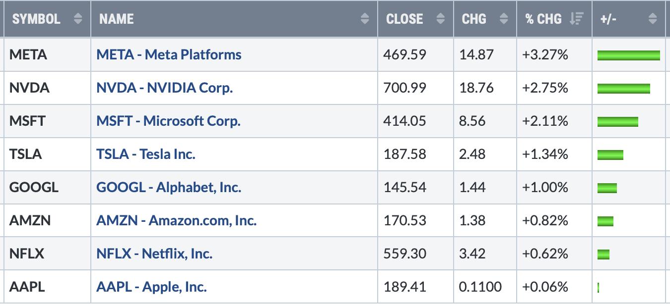Click the % CHG column header
This screenshot has height=306, width=670.
pyautogui.click(x=554, y=19)
